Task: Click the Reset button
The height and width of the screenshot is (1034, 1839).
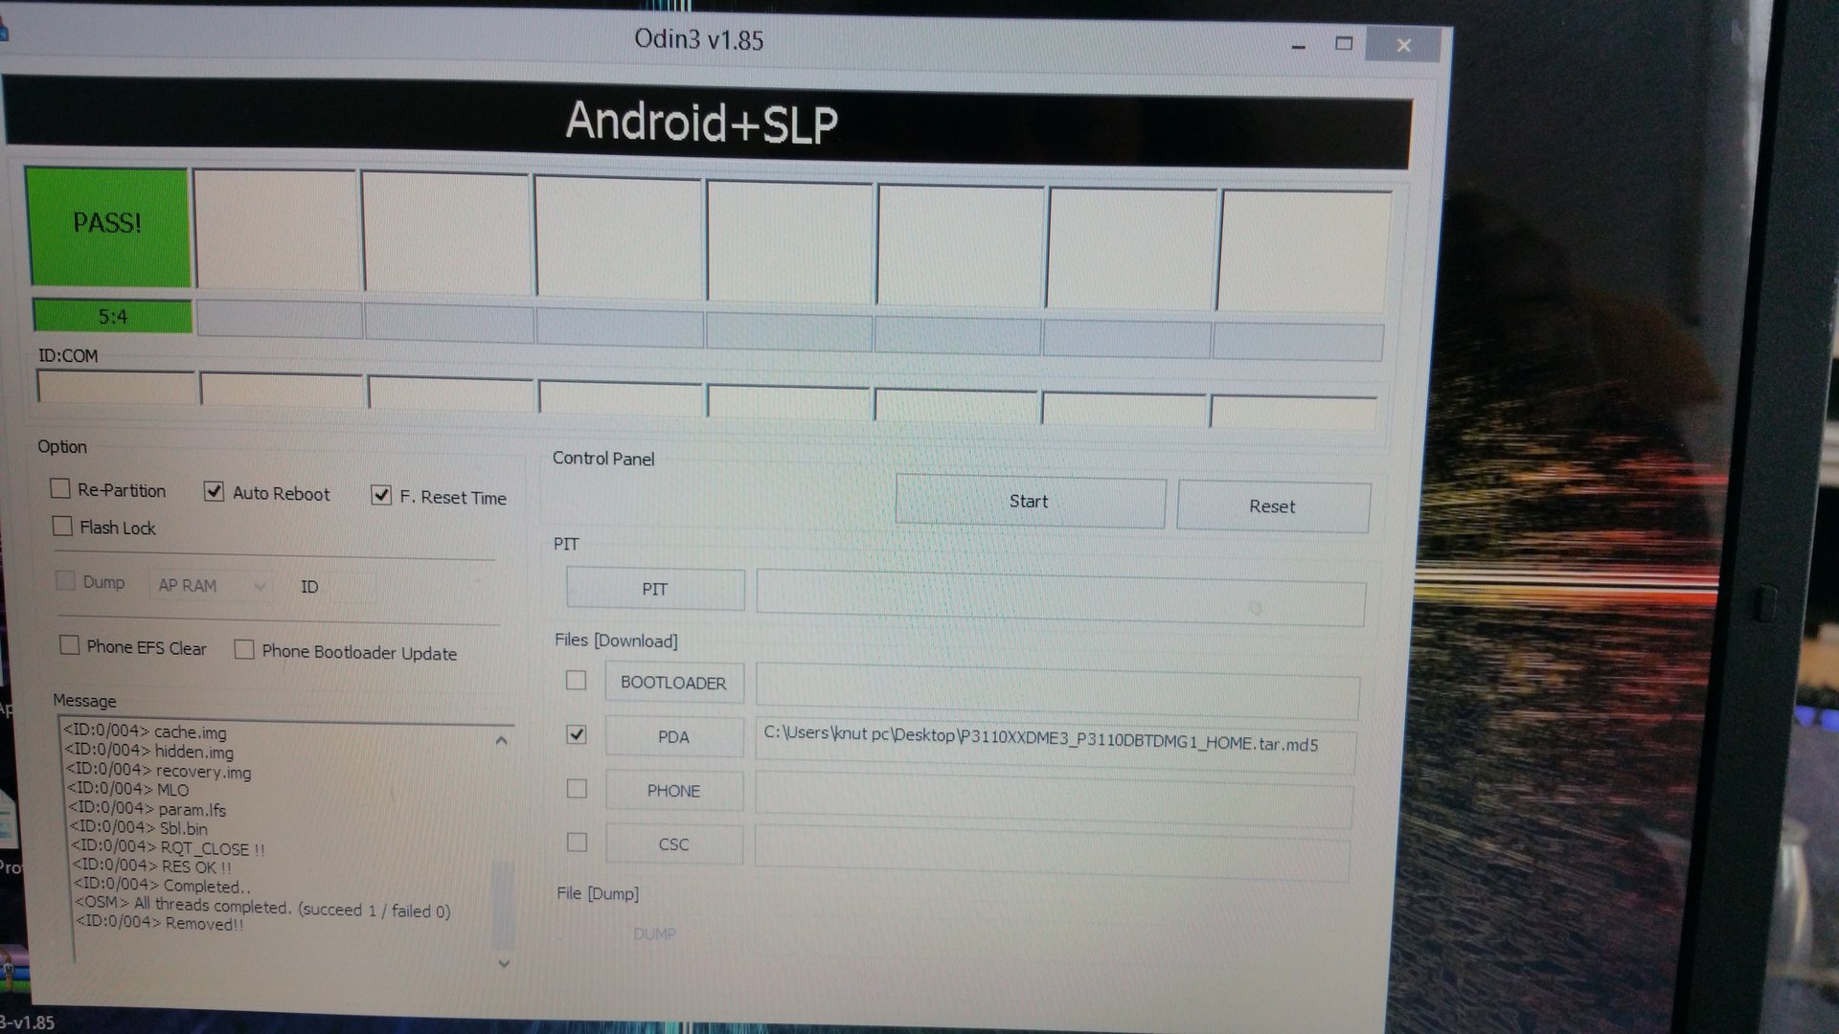Action: coord(1273,506)
